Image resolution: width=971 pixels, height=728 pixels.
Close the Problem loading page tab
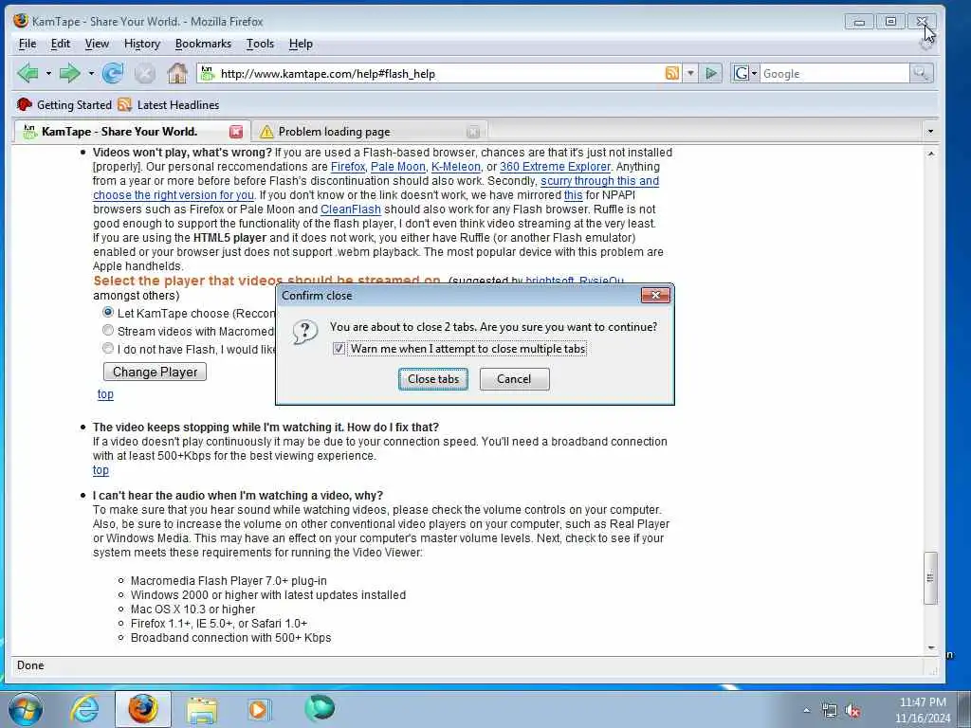473,131
